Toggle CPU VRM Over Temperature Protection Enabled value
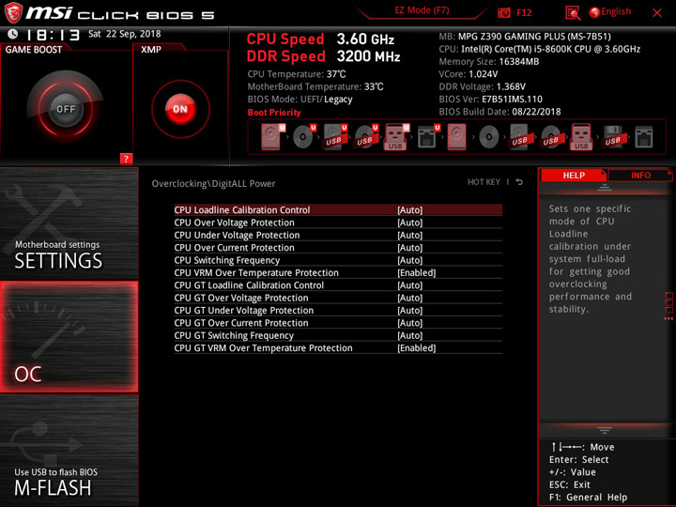This screenshot has width=676, height=507. [x=416, y=273]
